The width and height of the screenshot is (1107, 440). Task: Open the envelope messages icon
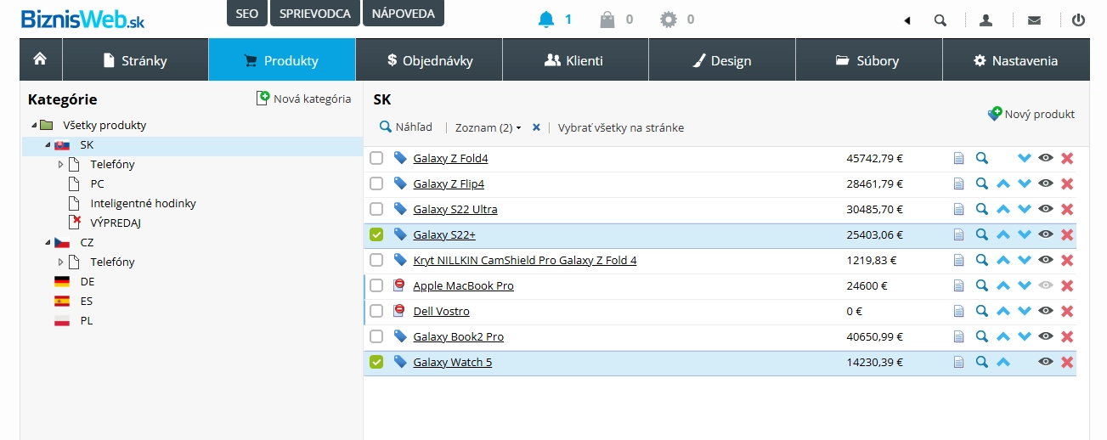click(1034, 20)
